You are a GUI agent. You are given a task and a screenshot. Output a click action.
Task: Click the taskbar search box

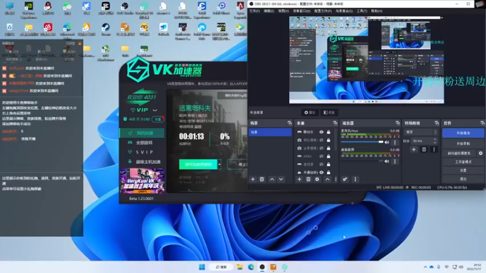point(221,267)
